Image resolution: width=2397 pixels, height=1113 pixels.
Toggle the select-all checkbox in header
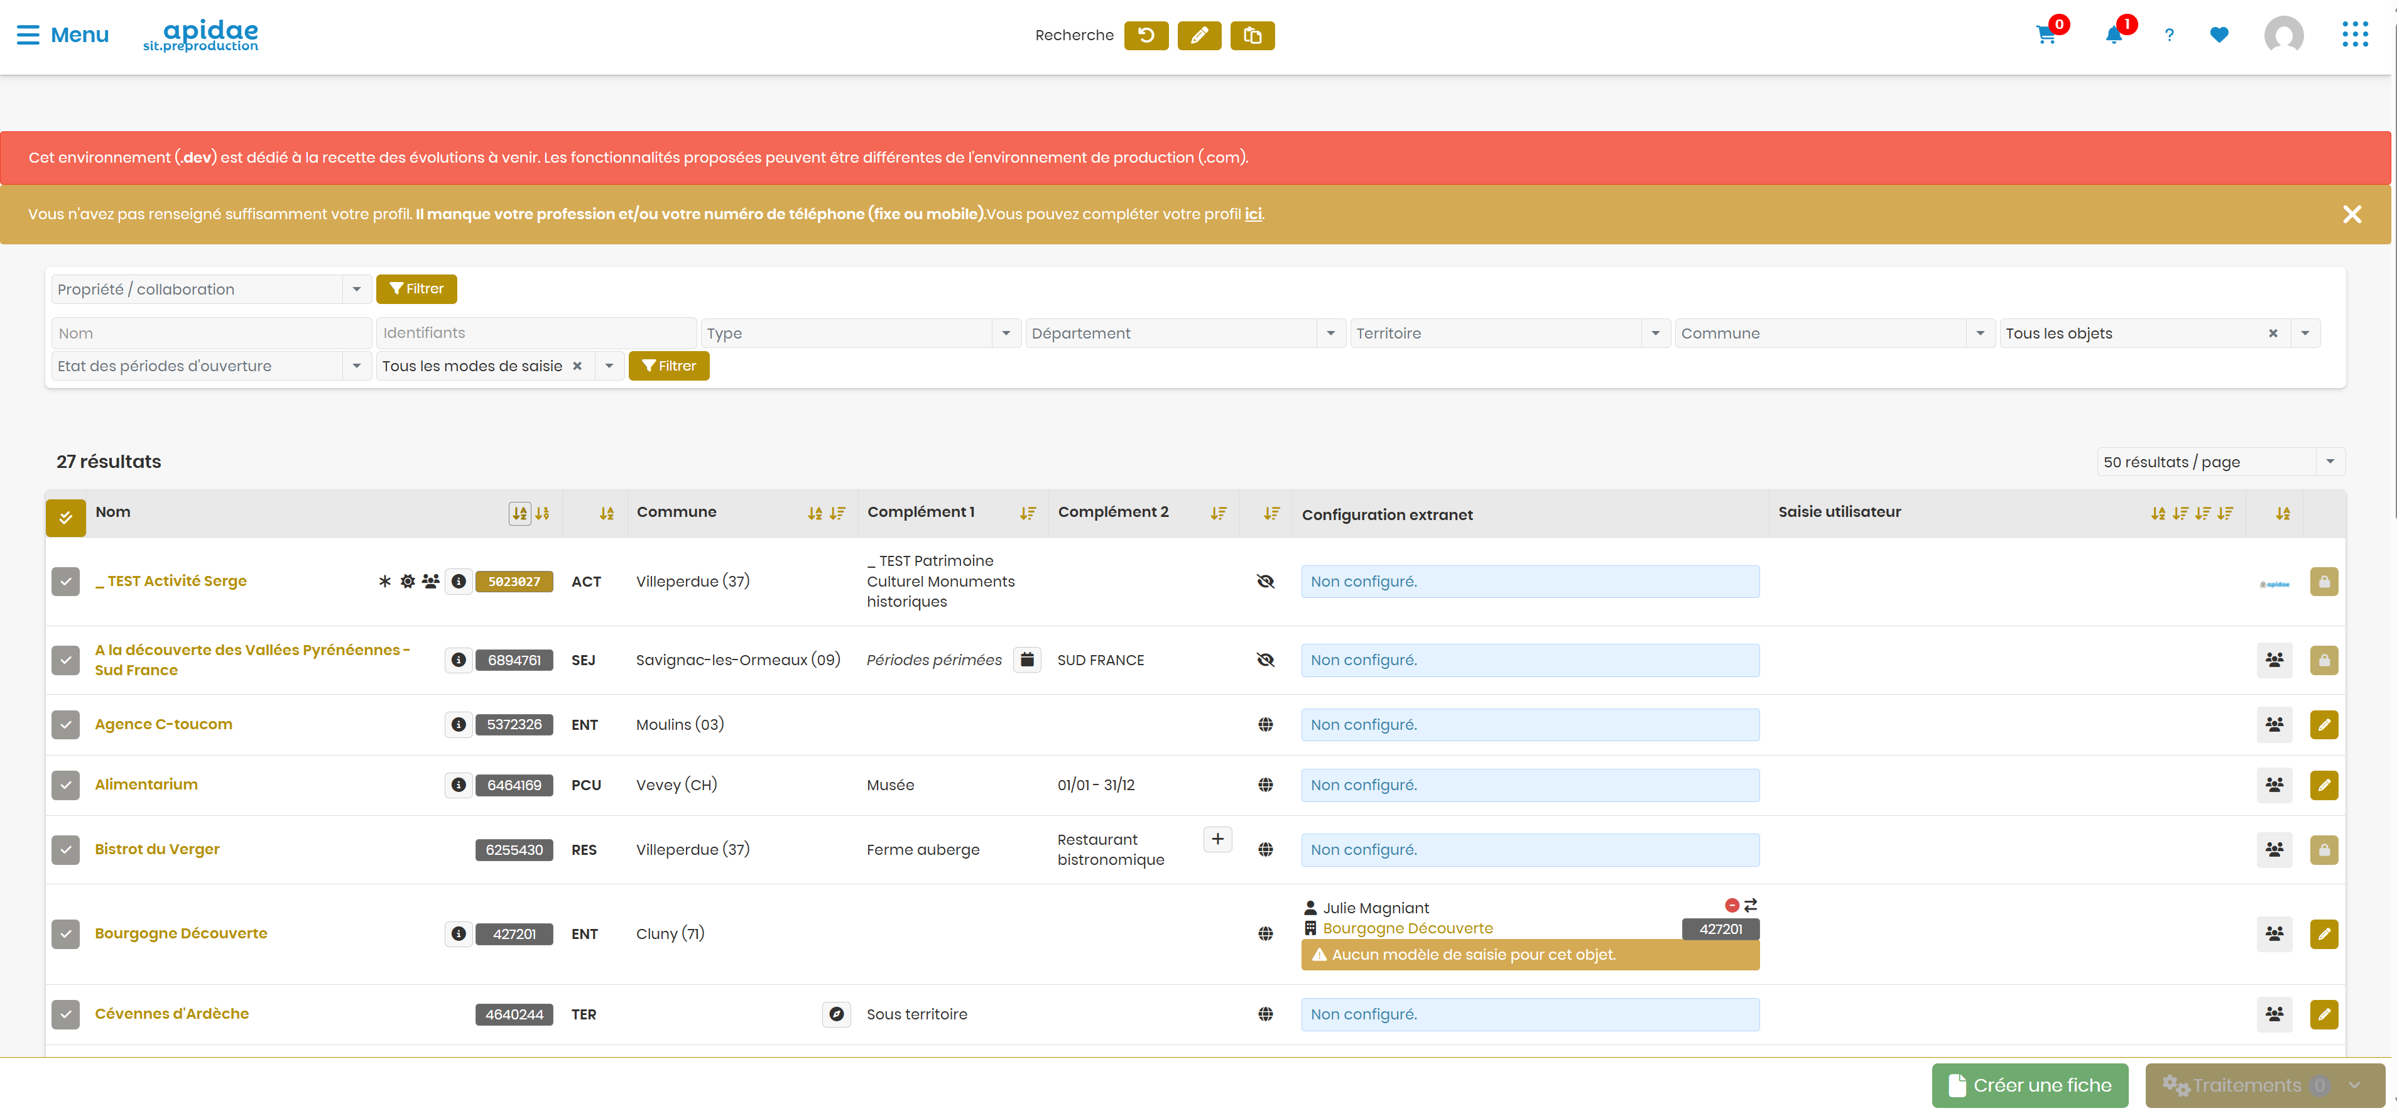click(65, 516)
